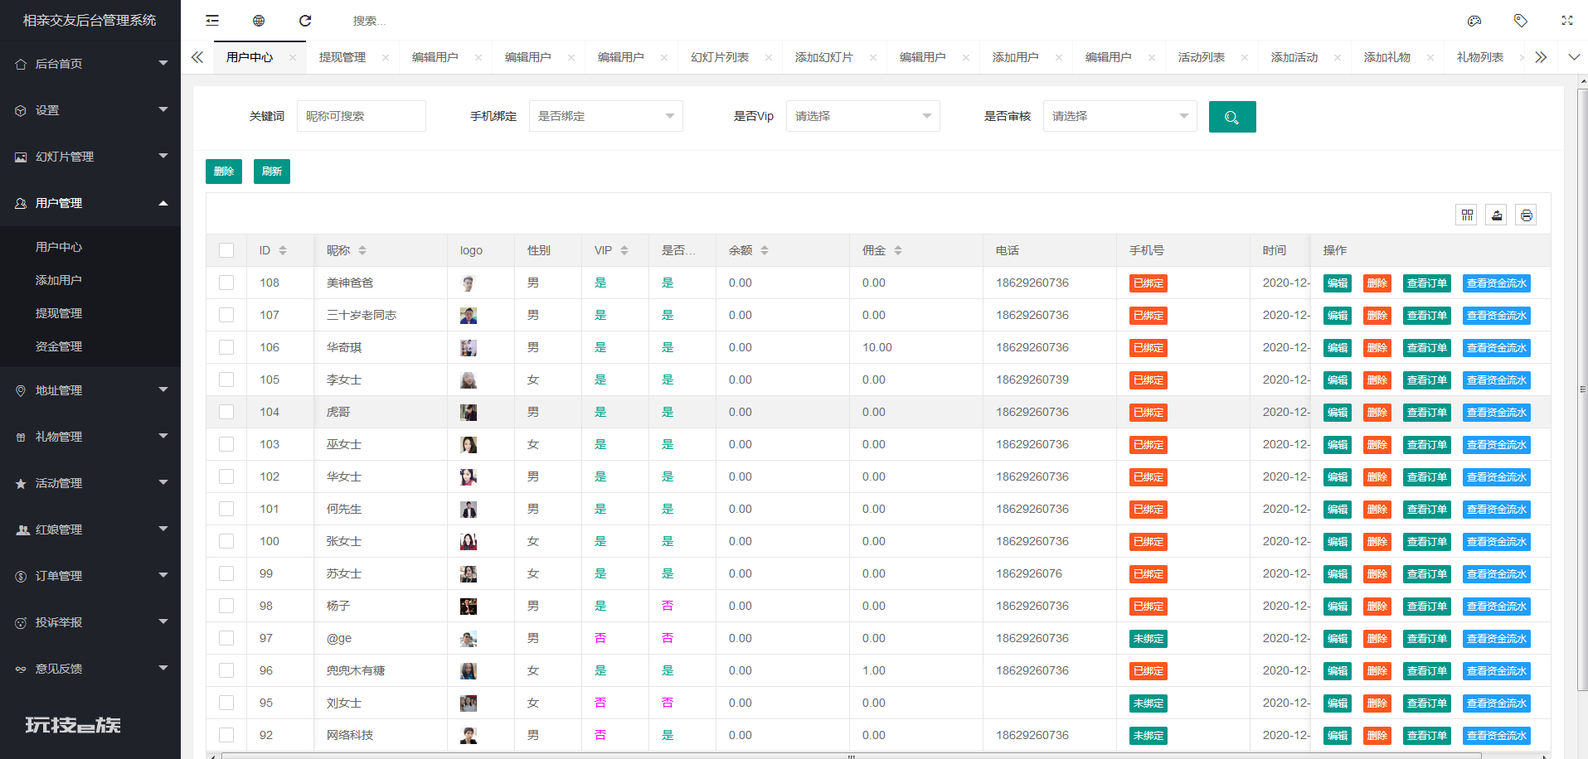The image size is (1588, 759).
Task: Check the row checkbox for ID 92
Action: coord(226,735)
